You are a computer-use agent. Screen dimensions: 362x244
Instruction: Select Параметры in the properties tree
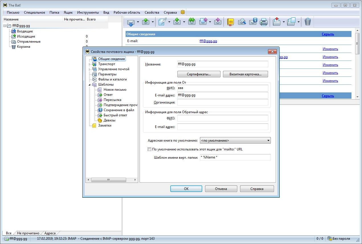107,74
